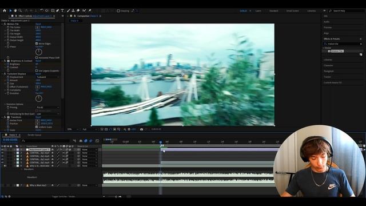Select the Pen tool
This screenshot has width=366, height=206.
57,10
